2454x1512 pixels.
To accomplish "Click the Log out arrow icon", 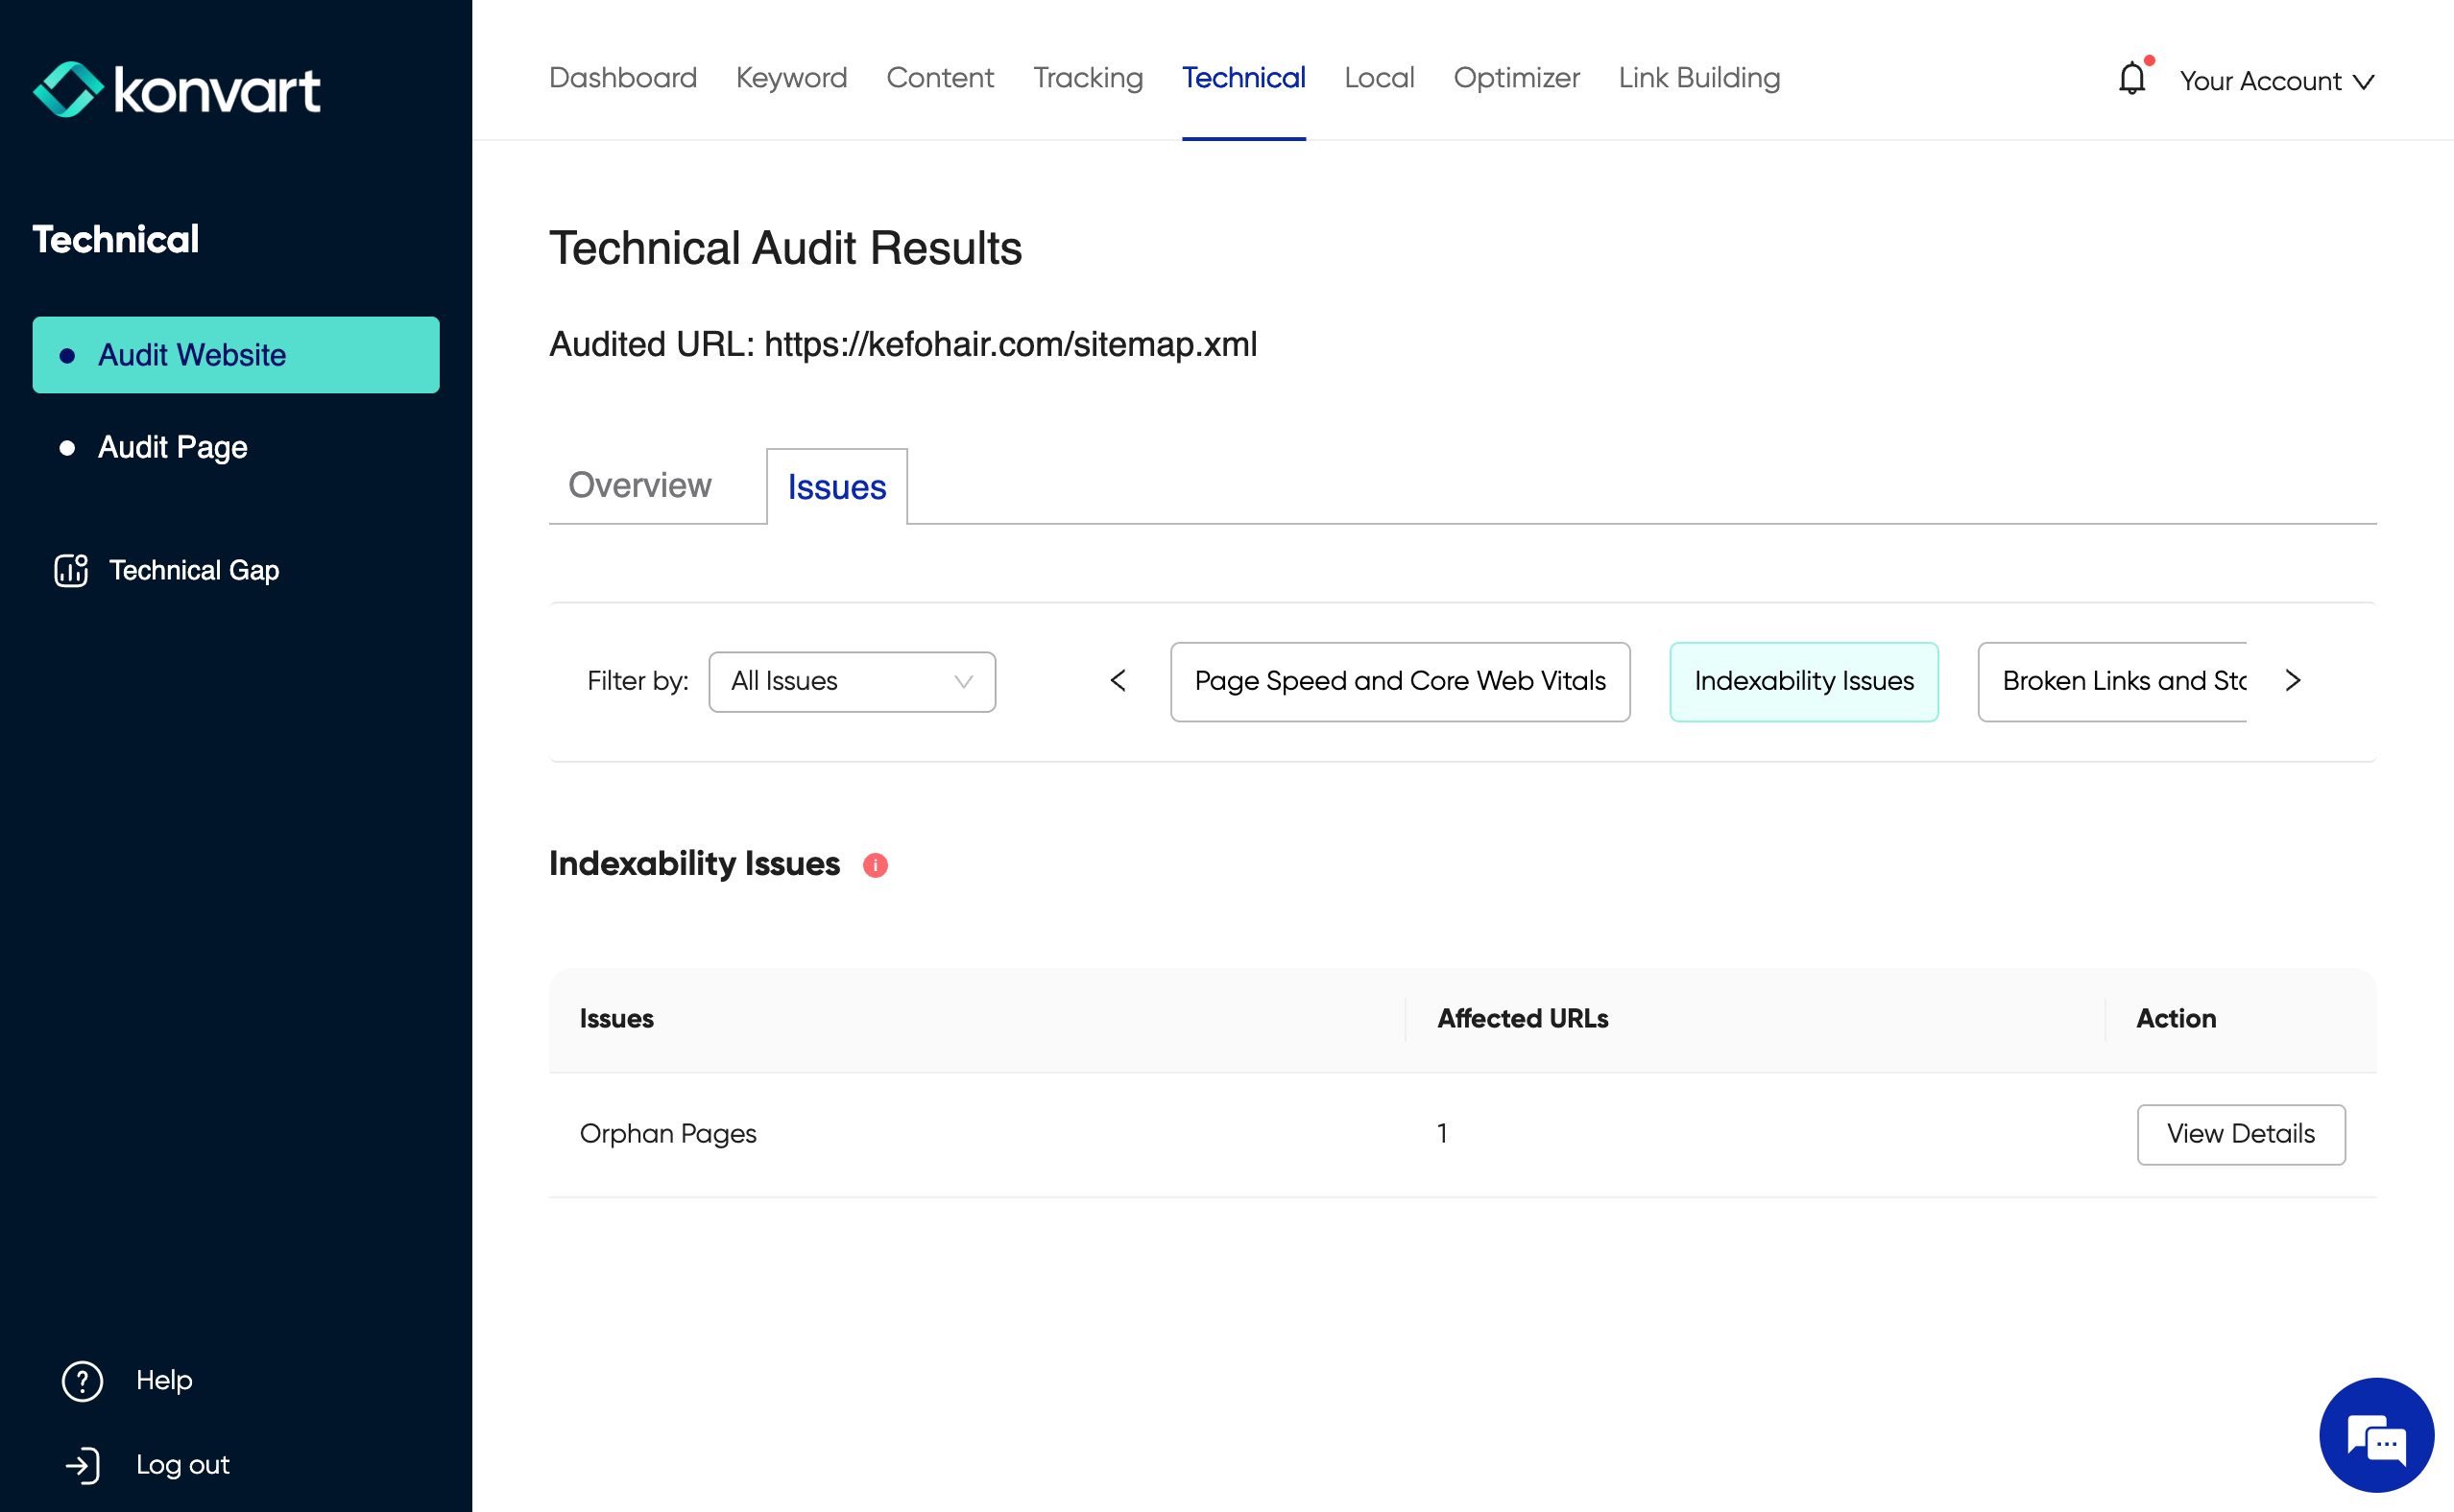I will tap(82, 1465).
